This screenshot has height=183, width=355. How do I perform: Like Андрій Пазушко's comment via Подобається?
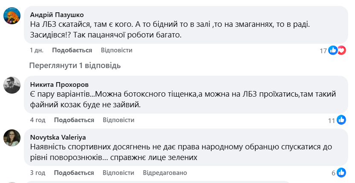coord(72,50)
